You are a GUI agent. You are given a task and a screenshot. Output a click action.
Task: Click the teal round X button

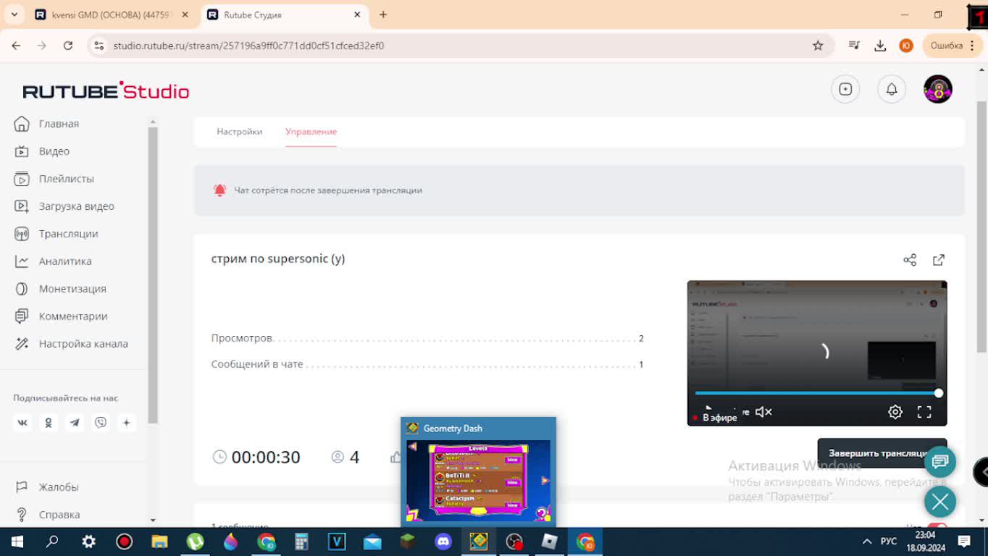[940, 502]
